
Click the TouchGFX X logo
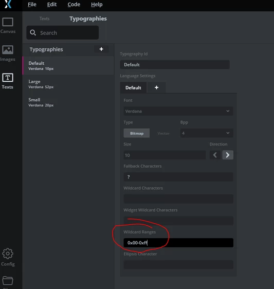coord(8,4)
